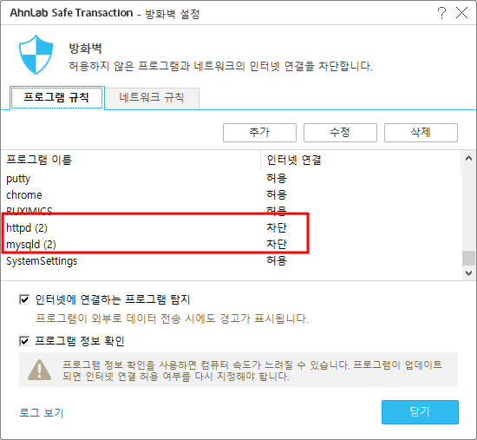Switch to the 네트워크 규칙 tab
The width and height of the screenshot is (477, 440).
coord(152,98)
